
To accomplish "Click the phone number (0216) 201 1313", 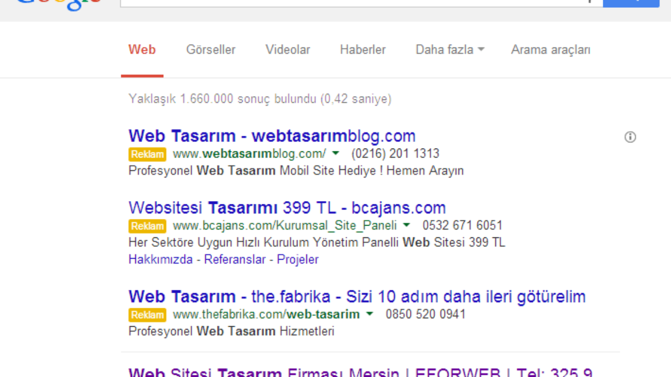I will [x=395, y=154].
